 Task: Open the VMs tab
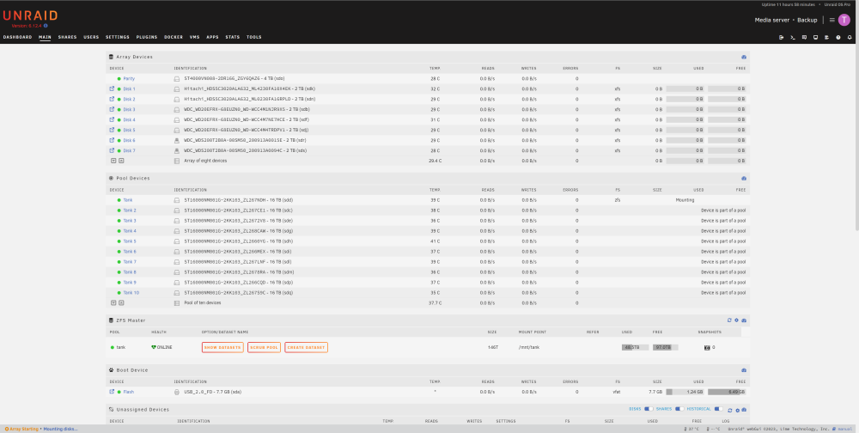pos(194,37)
